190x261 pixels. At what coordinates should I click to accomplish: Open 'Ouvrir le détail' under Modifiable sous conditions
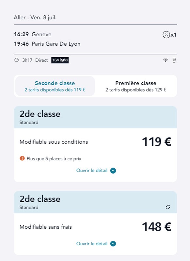click(92, 171)
